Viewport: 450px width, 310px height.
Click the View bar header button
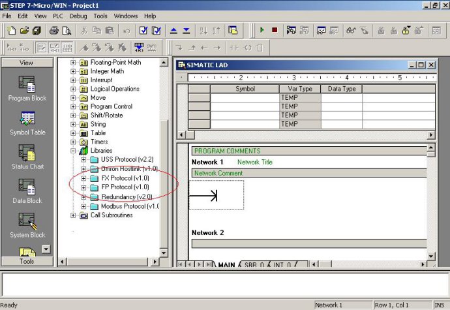click(27, 63)
